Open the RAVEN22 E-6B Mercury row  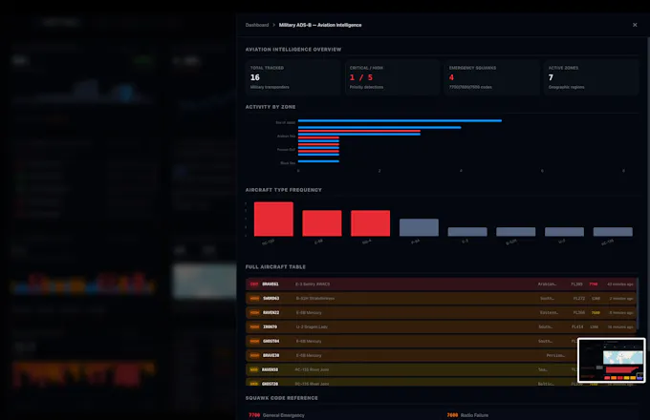coord(441,313)
